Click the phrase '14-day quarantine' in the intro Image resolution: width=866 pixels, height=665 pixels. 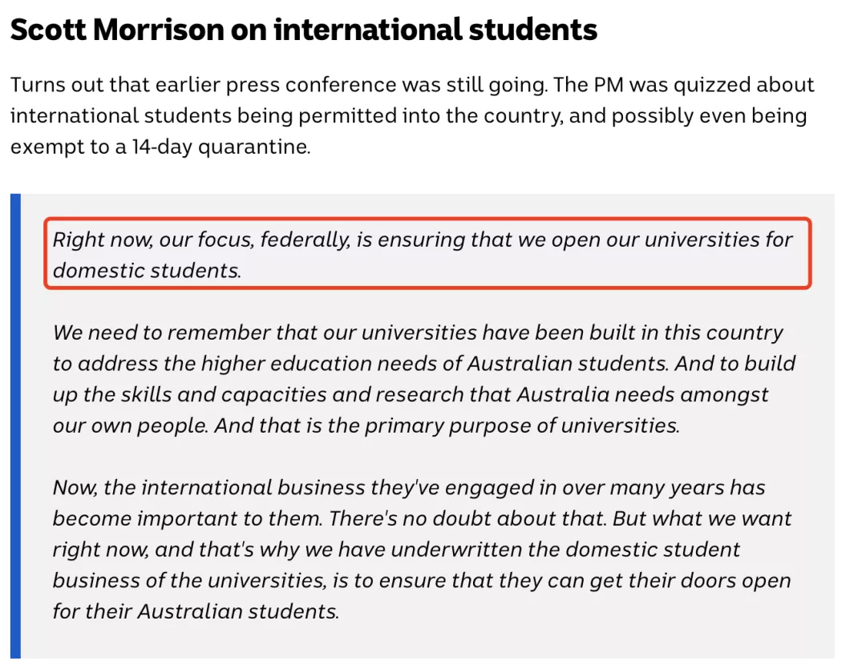221,147
